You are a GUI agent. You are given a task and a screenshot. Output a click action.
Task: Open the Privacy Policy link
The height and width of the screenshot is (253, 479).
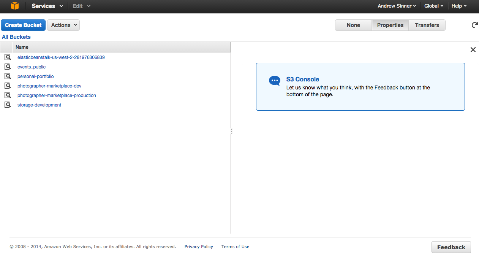[199, 247]
